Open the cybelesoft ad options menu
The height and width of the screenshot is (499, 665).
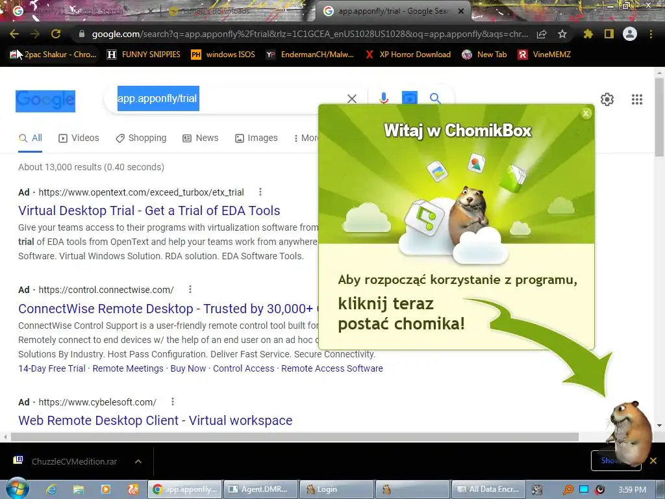point(173,402)
